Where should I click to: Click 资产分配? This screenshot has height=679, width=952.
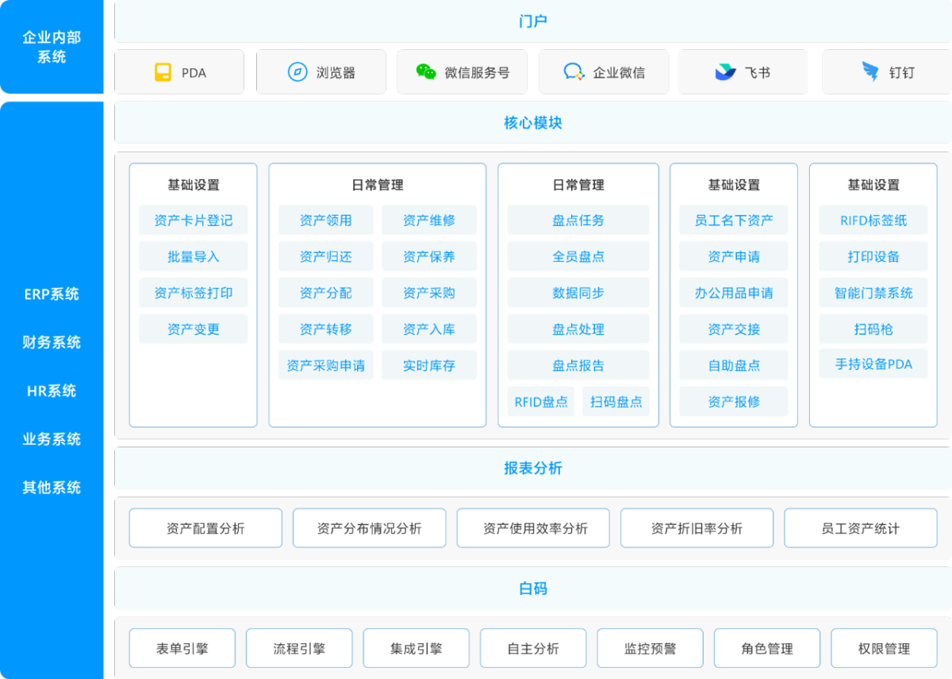(326, 293)
